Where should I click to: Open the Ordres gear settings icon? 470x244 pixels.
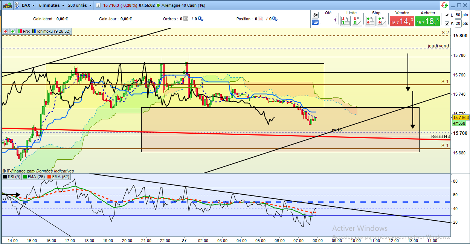pyautogui.click(x=200, y=19)
